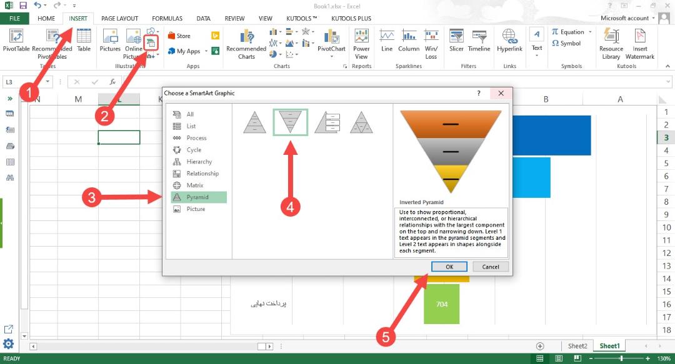Viewport: 675px width, 364px height.
Task: Choose the Basic Pyramid layout icon
Action: [x=255, y=122]
